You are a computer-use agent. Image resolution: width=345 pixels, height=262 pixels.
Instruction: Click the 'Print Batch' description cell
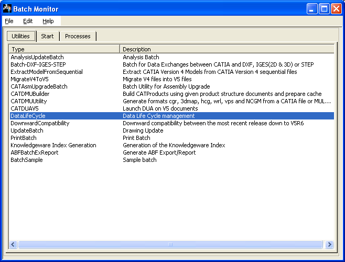tap(136, 138)
